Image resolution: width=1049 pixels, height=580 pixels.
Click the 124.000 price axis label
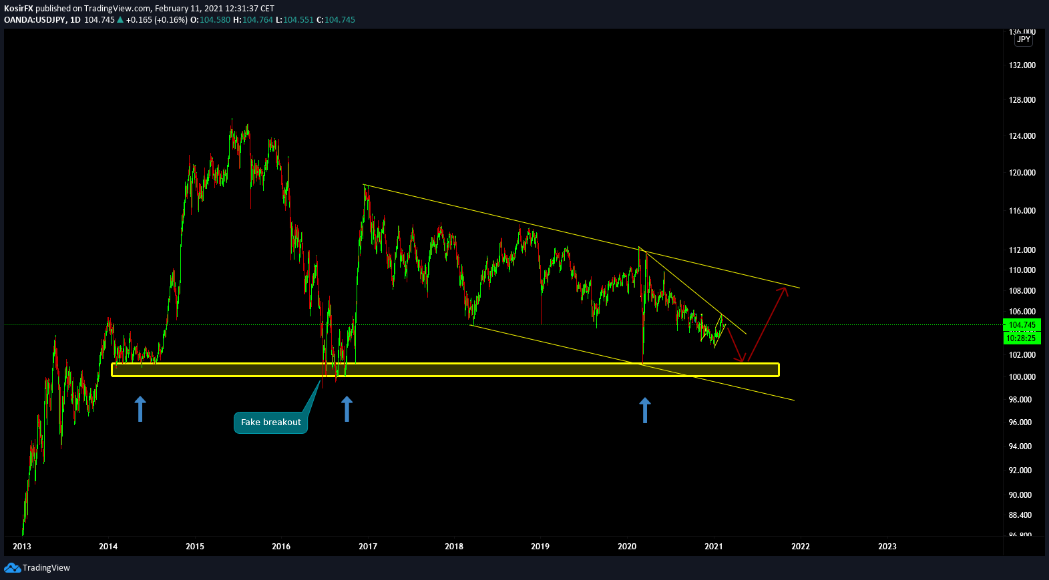point(1022,136)
